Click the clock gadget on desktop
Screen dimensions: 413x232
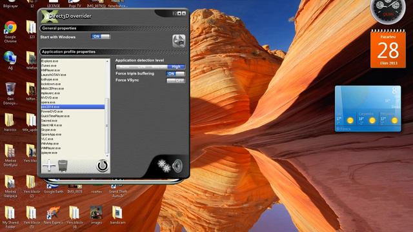click(x=388, y=12)
